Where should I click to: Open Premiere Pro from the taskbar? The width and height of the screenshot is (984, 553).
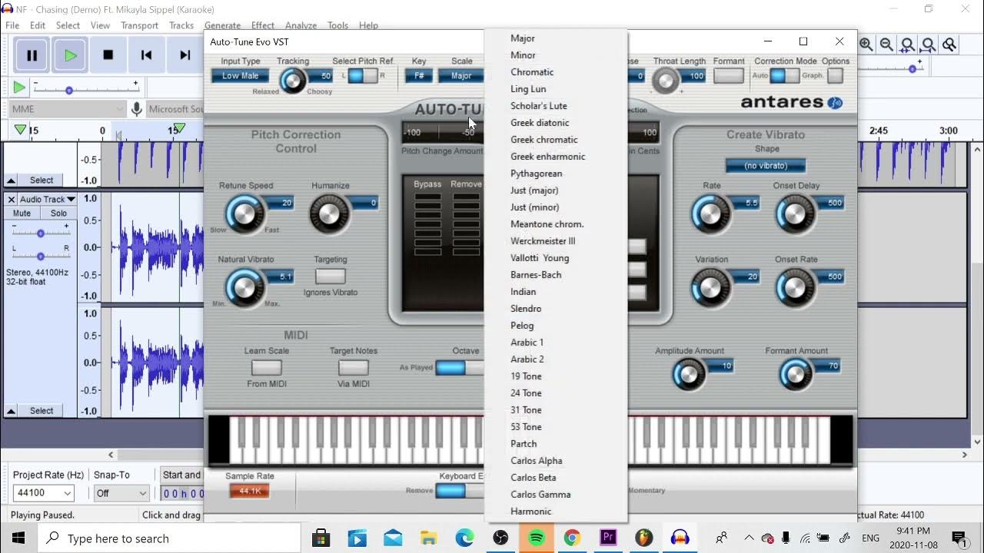[608, 538]
